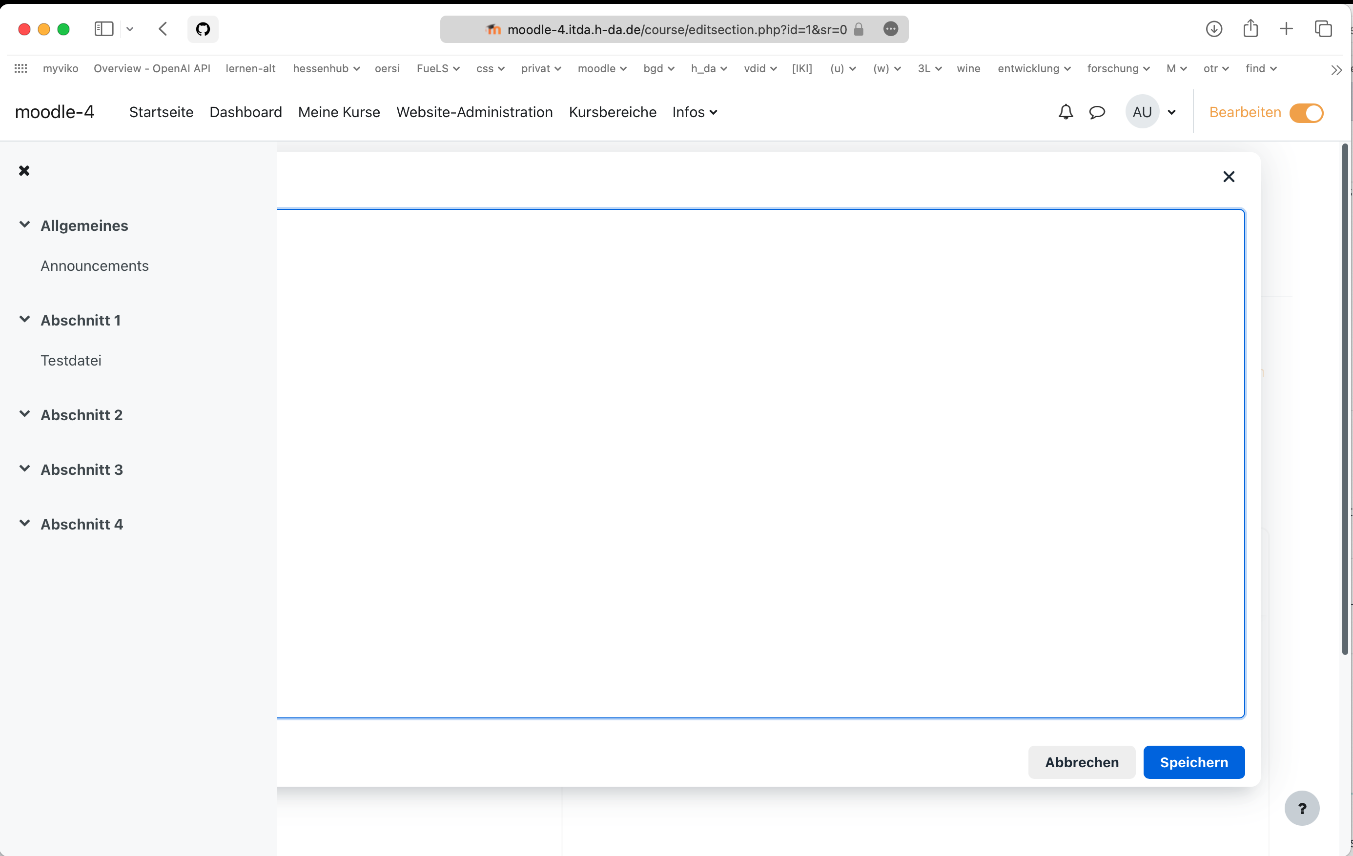Viewport: 1353px width, 856px height.
Task: Open Meine Kurse in the navigation
Action: point(339,112)
